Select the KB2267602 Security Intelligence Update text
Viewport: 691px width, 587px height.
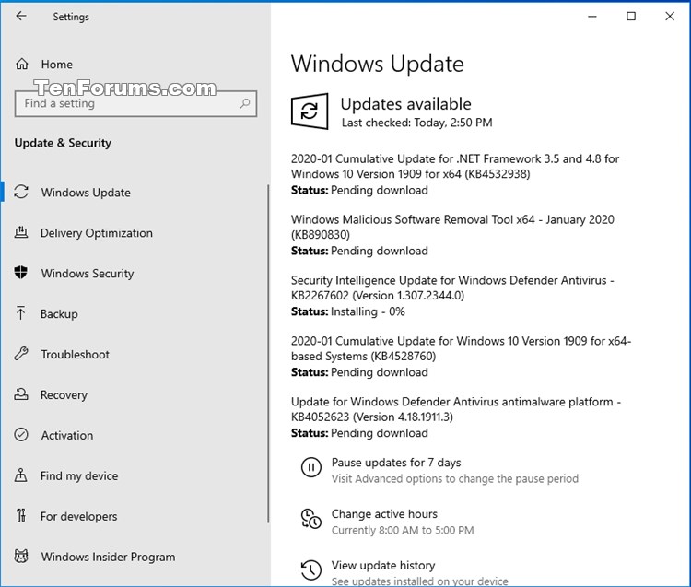tap(452, 288)
